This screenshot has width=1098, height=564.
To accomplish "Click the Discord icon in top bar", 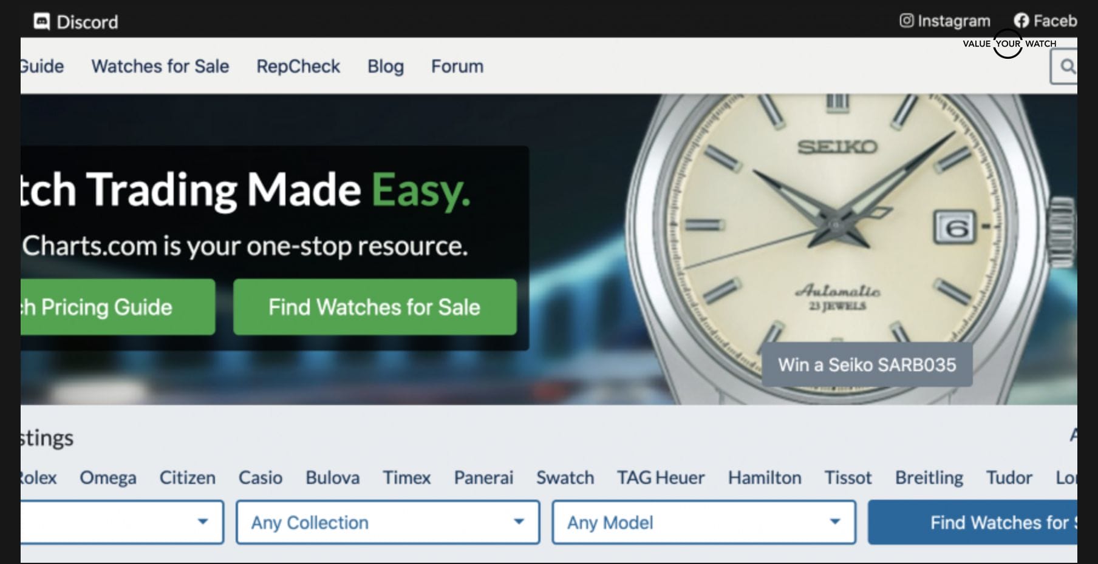I will point(42,22).
